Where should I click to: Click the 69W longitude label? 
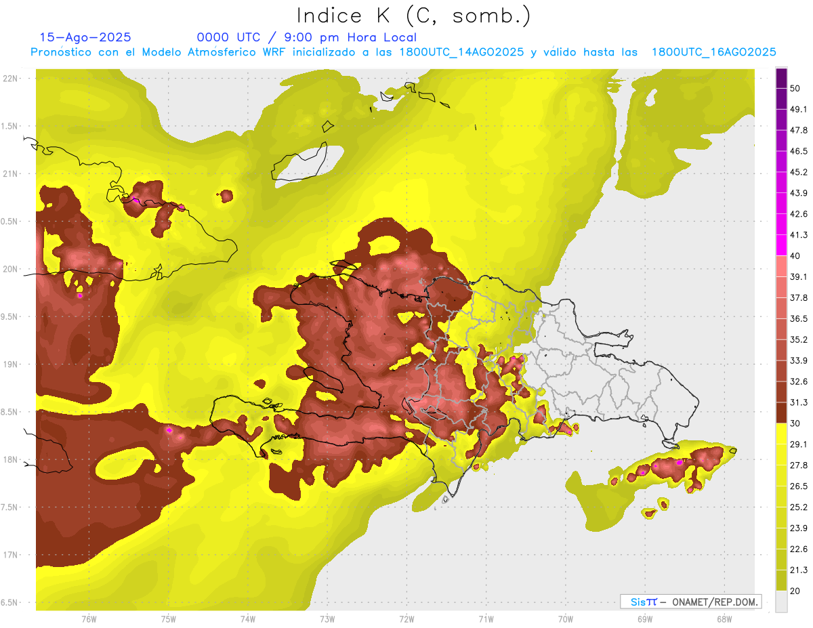point(644,619)
